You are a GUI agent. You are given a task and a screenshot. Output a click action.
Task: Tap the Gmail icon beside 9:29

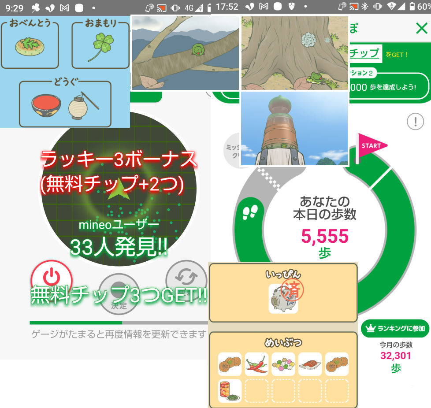pyautogui.click(x=65, y=8)
